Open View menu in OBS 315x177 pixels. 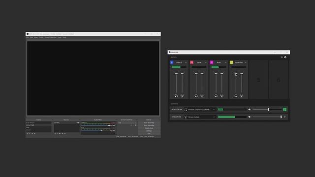36,37
